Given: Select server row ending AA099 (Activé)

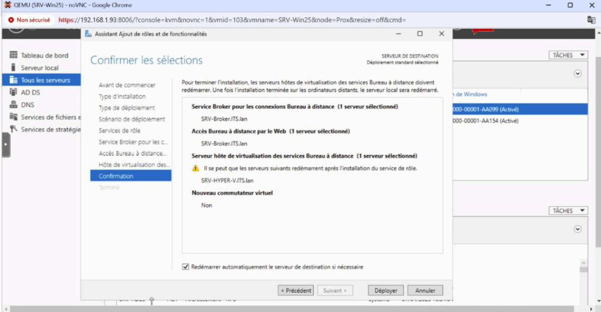Looking at the screenshot, I should 520,109.
